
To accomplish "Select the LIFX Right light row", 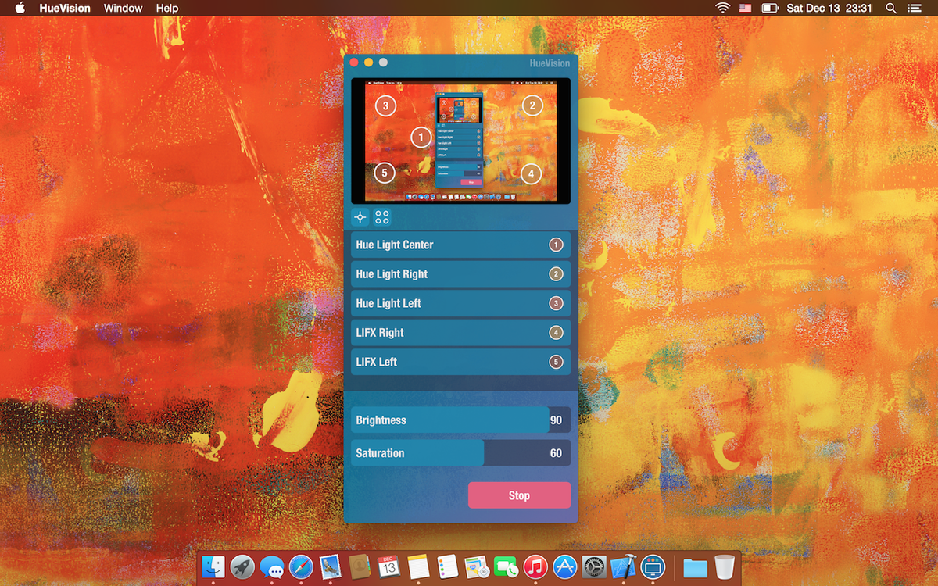I will point(460,333).
